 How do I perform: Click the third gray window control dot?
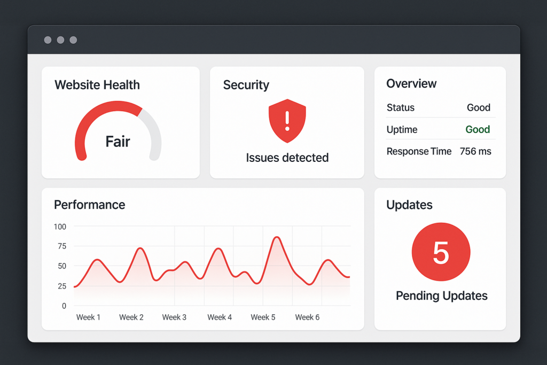click(x=73, y=40)
